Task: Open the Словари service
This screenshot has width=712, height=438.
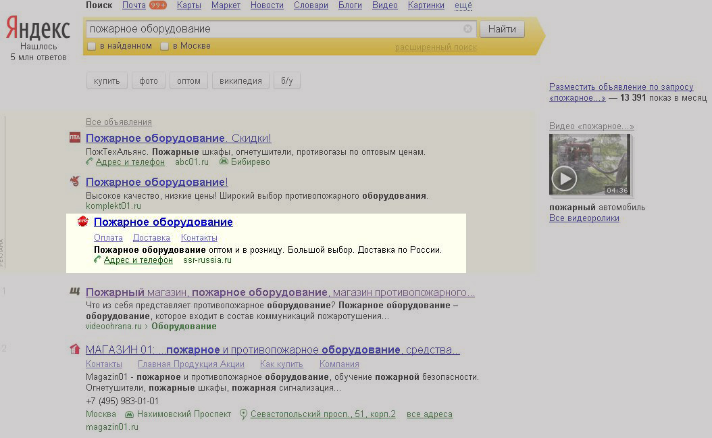Action: (311, 5)
